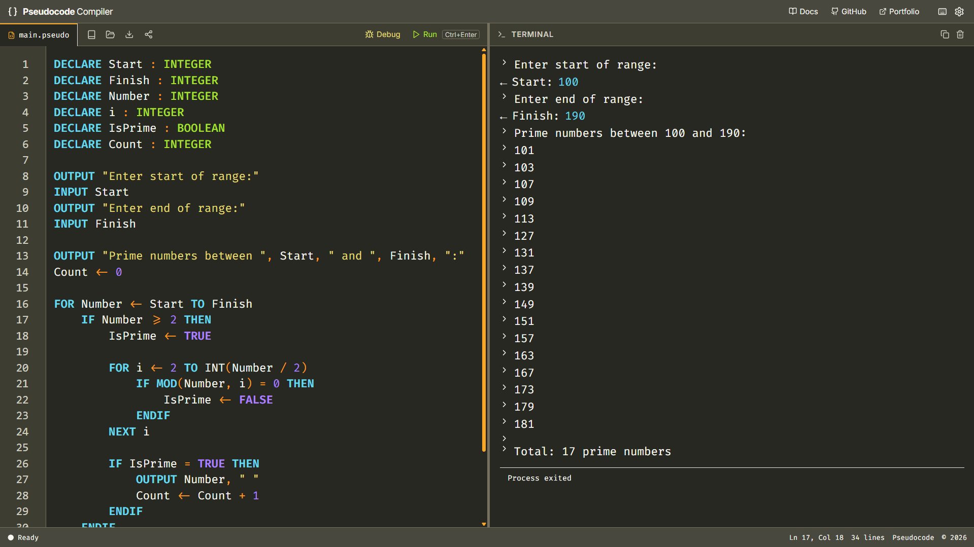This screenshot has width=974, height=547.
Task: Click the output line showing 149
Action: [x=524, y=305]
